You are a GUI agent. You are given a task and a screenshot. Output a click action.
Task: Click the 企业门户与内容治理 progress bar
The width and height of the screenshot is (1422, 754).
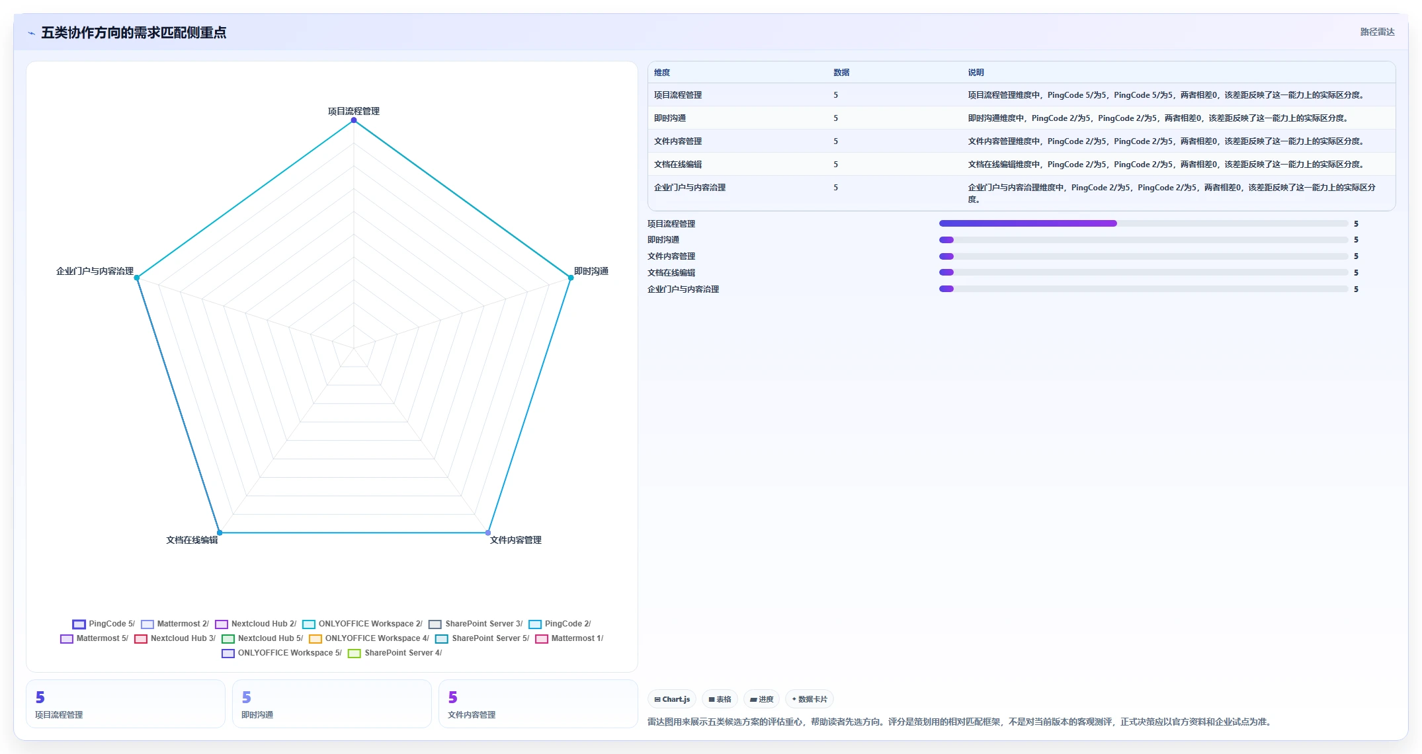tap(1144, 289)
